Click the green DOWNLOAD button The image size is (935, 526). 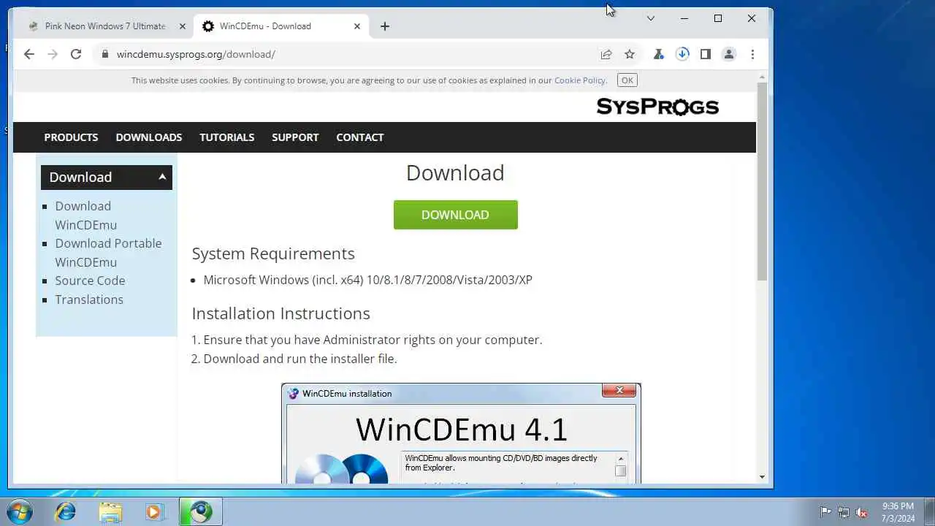point(455,215)
